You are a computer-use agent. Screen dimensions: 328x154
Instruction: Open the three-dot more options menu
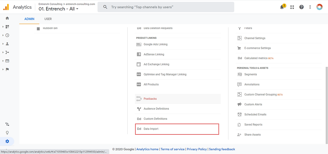pos(310,7)
